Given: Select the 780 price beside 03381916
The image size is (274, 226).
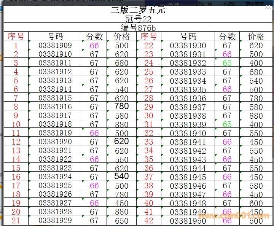Looking at the screenshot, I should pyautogui.click(x=122, y=106).
